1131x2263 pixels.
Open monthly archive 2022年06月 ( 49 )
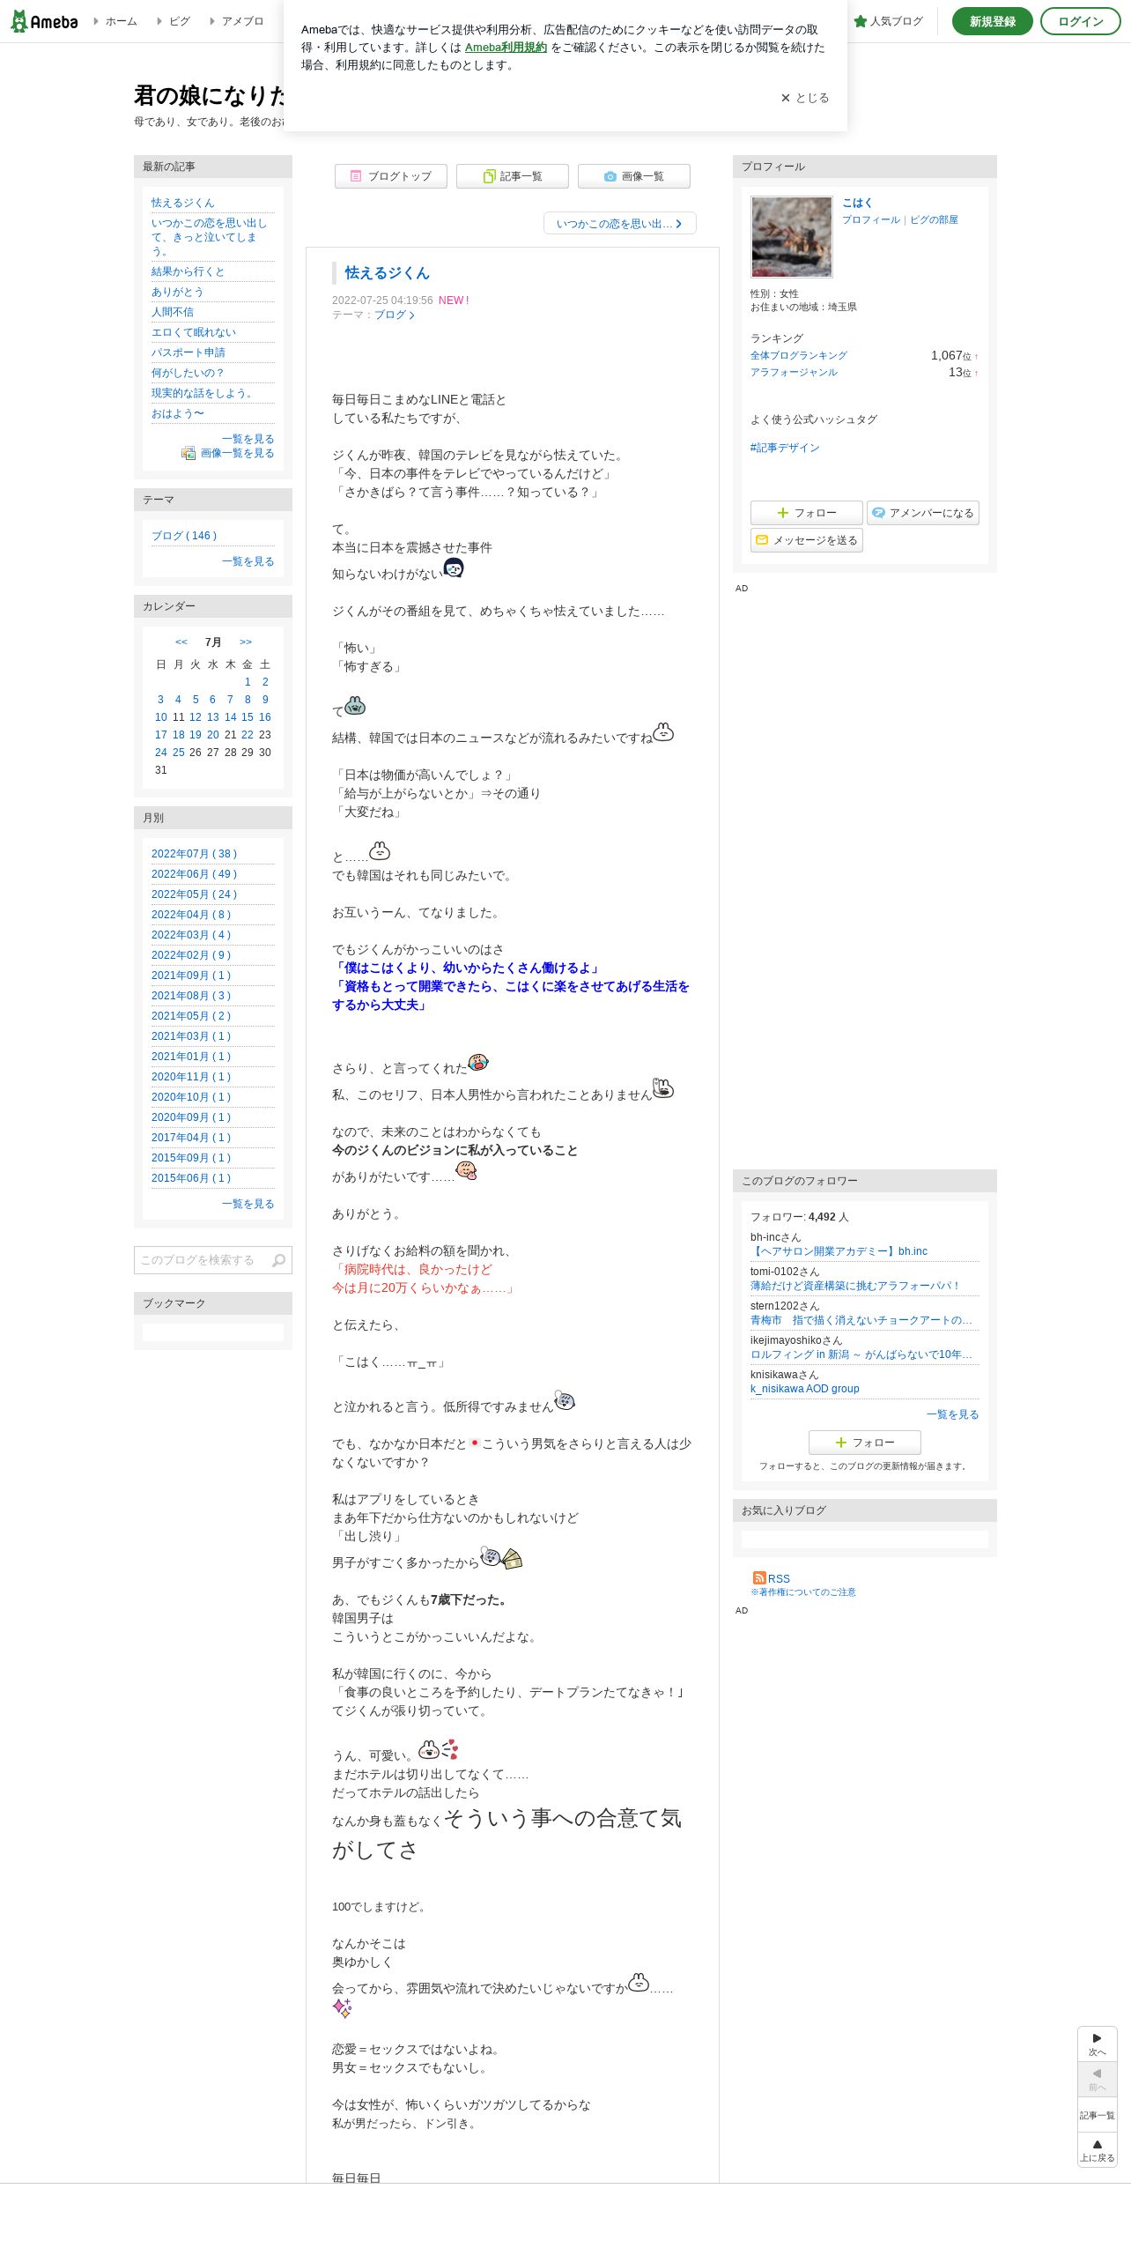195,874
